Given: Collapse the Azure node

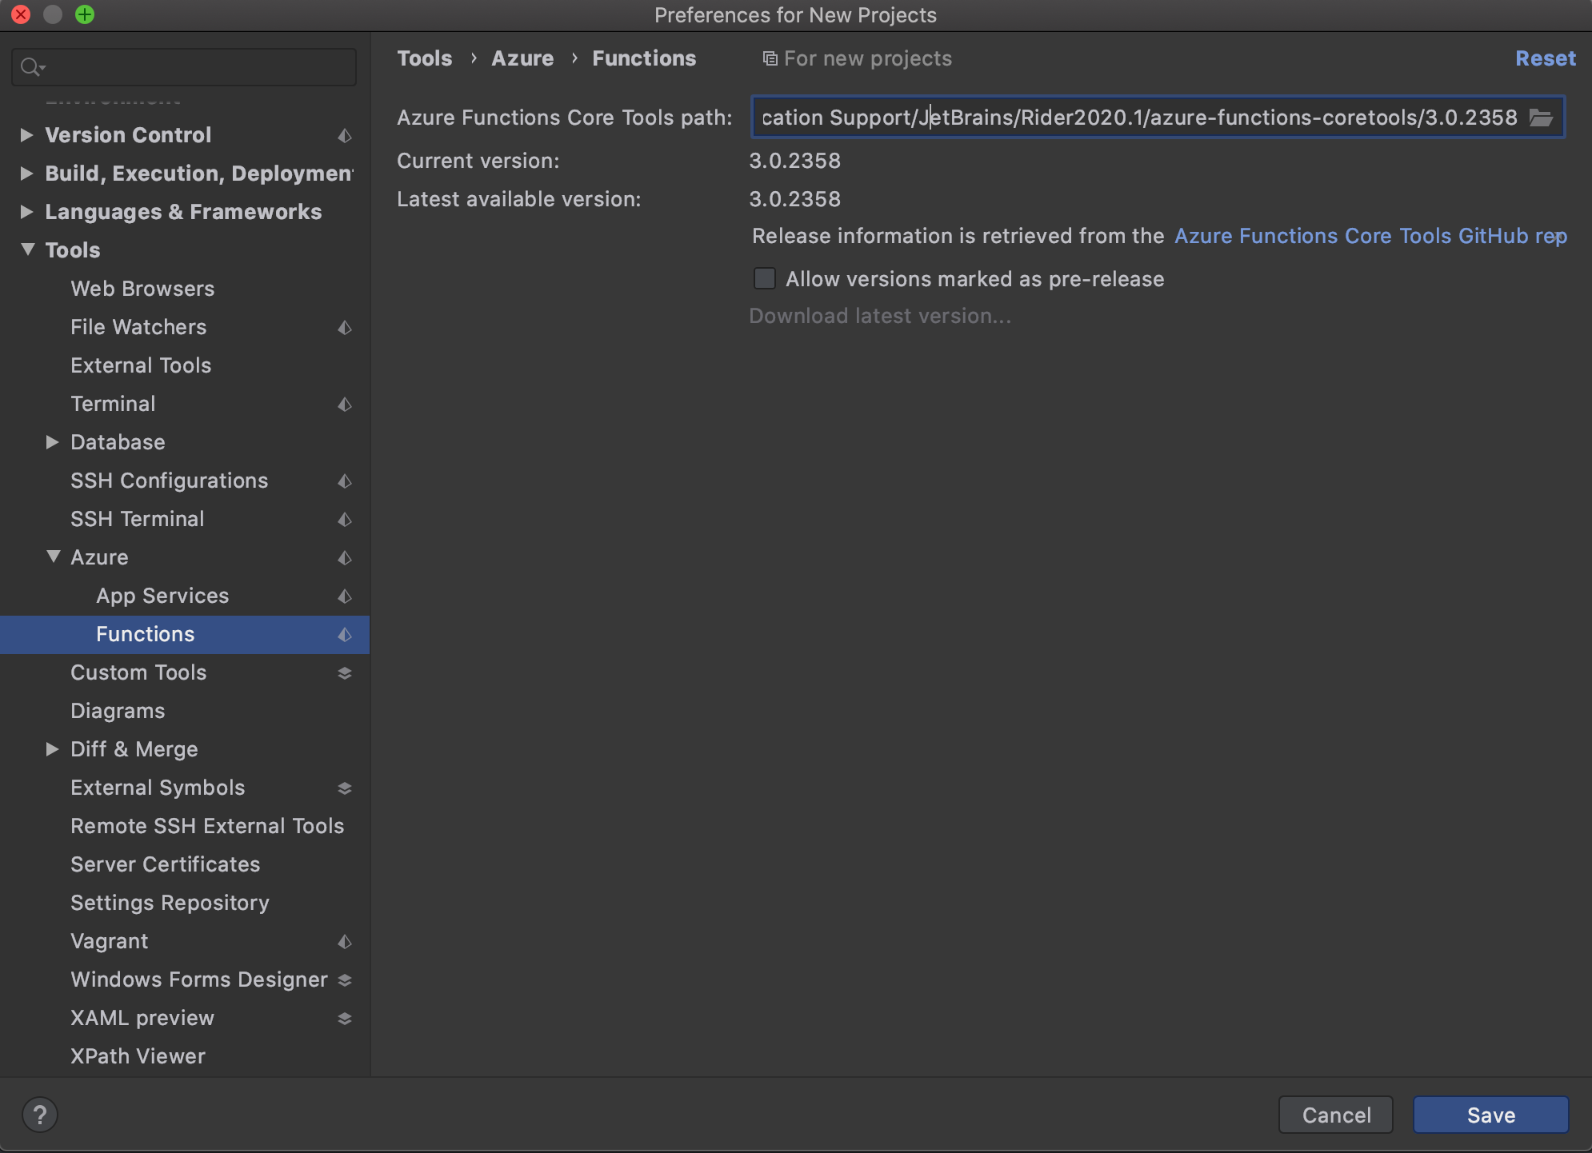Looking at the screenshot, I should 53,557.
